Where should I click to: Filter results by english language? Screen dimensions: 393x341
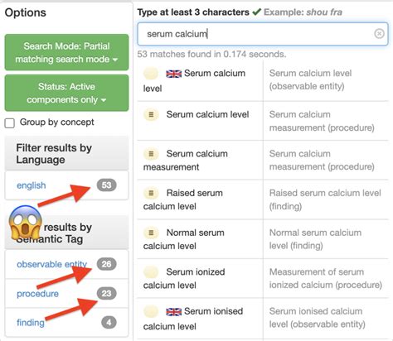[x=32, y=185]
